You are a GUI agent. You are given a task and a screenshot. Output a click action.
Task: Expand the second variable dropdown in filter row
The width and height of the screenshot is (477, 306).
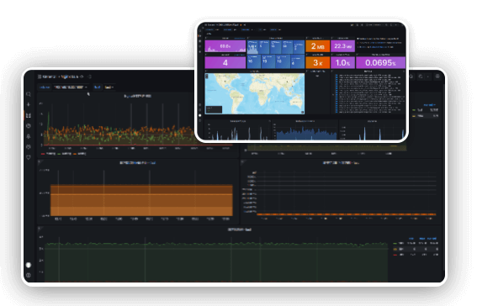pyautogui.click(x=109, y=87)
